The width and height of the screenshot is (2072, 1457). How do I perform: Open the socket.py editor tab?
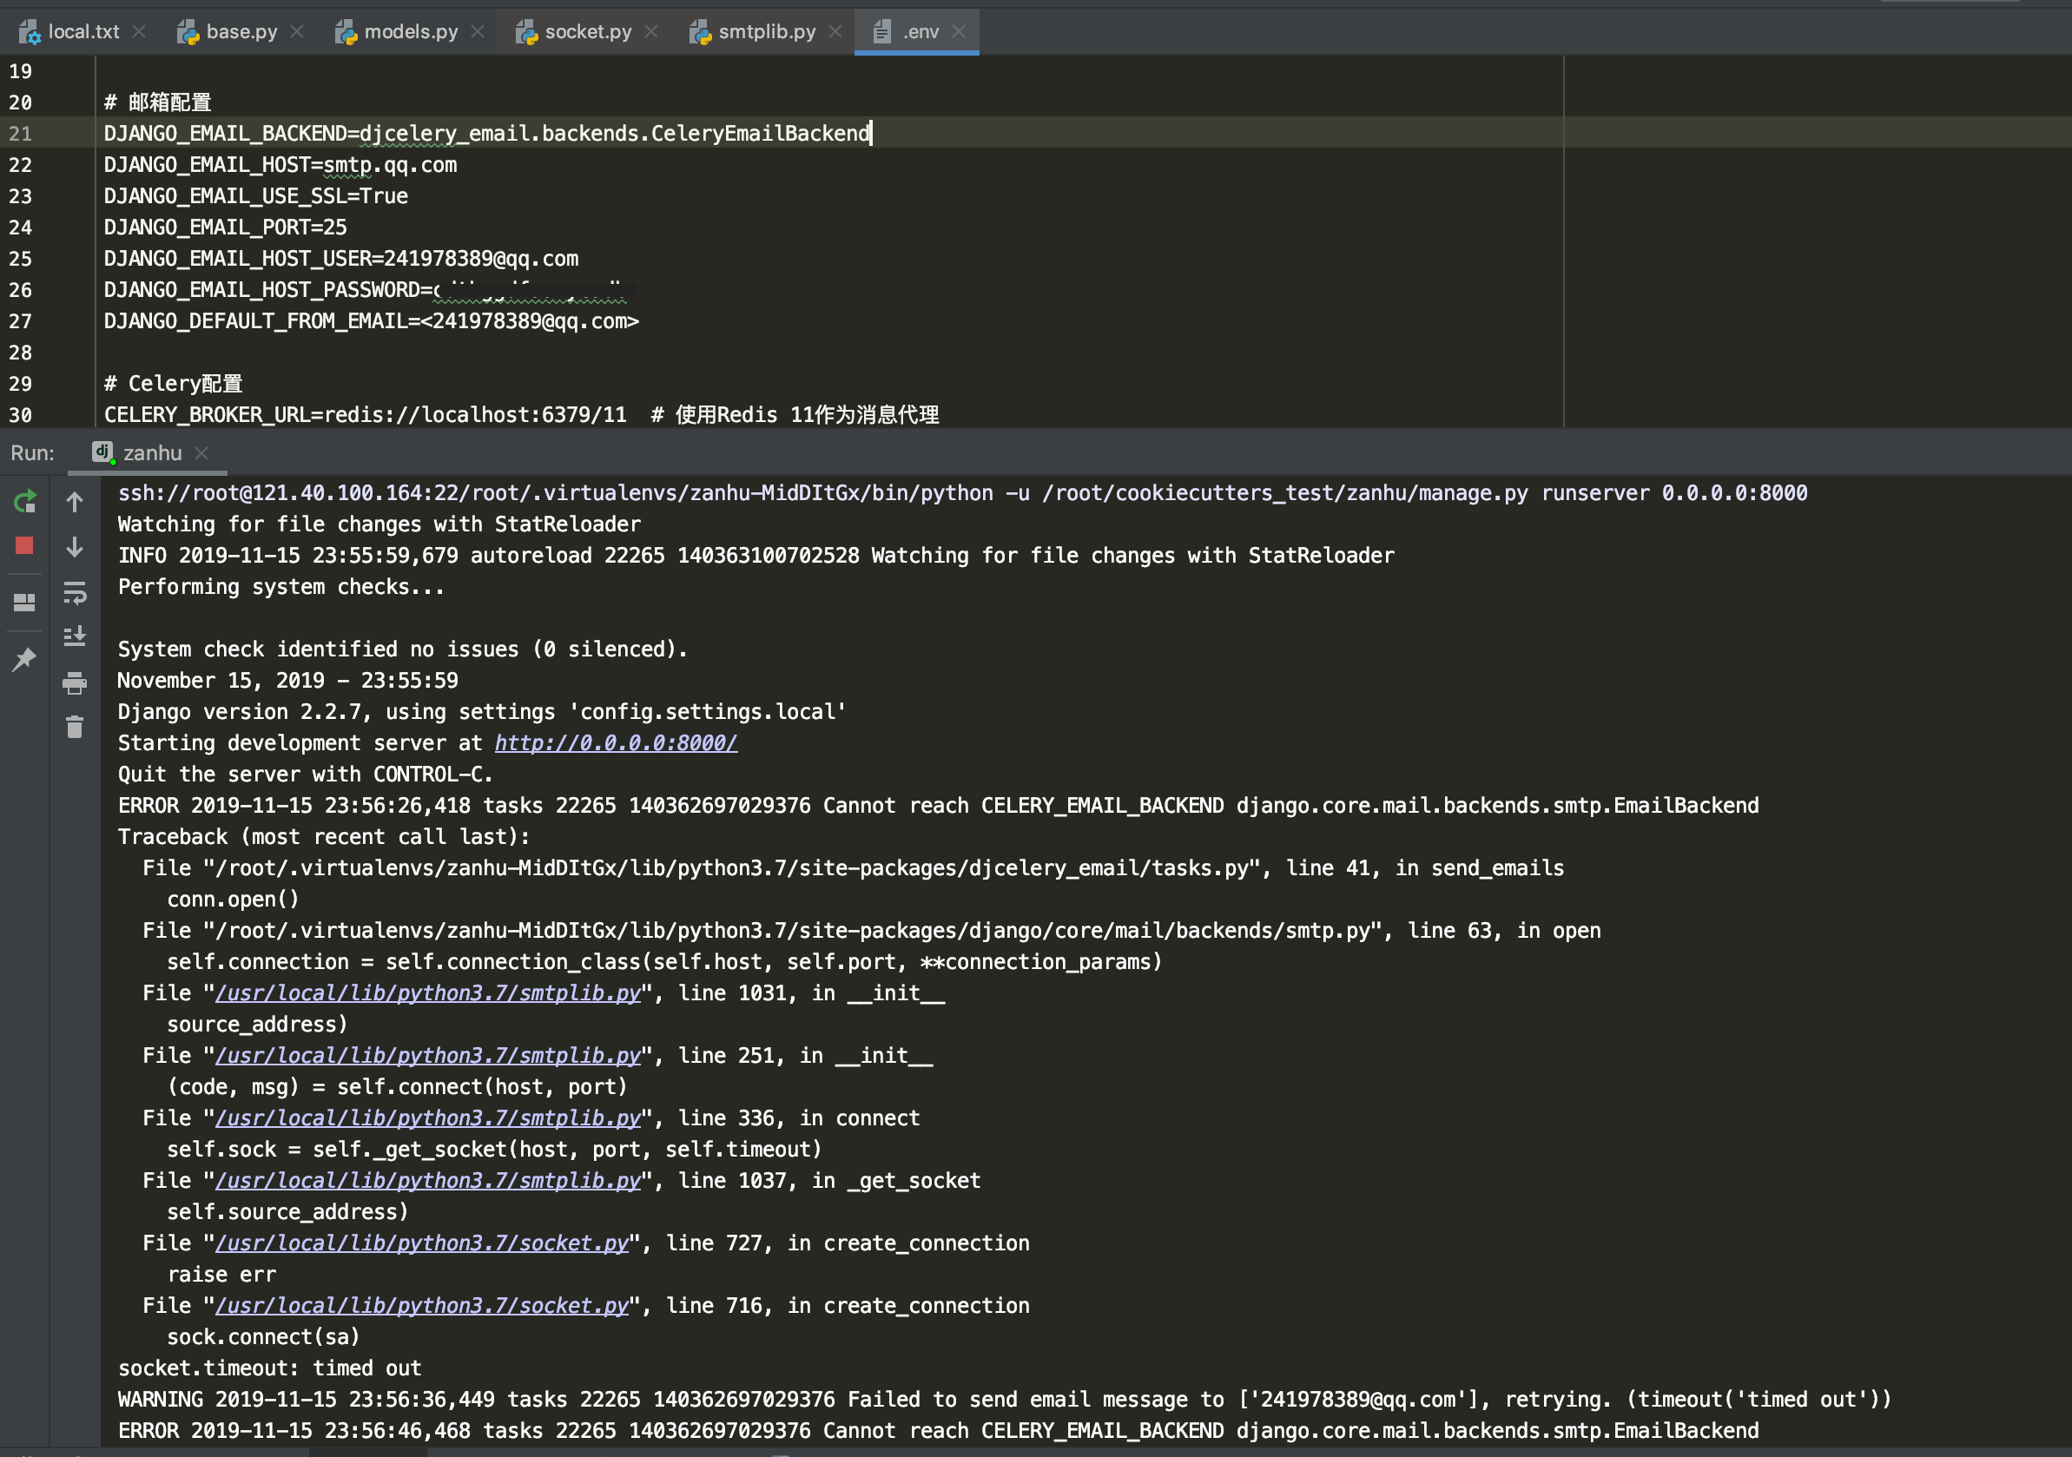[x=588, y=31]
